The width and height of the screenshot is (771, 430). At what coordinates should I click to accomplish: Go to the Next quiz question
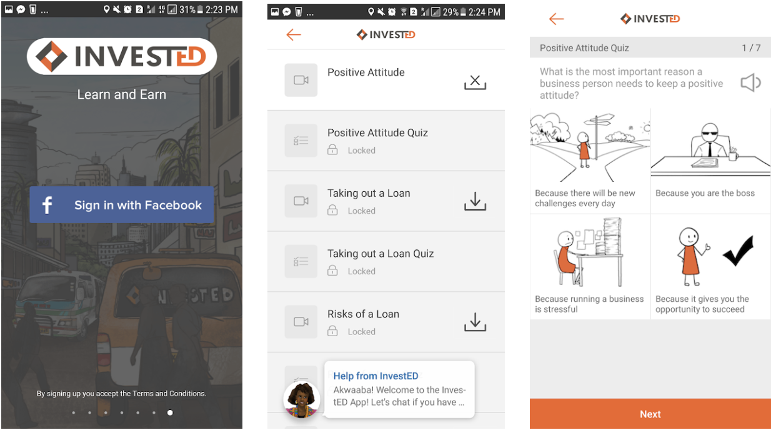[x=650, y=414]
